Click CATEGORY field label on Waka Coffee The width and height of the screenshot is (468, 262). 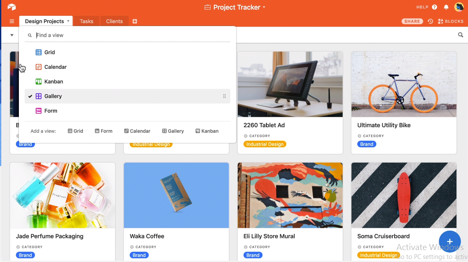tap(146, 247)
